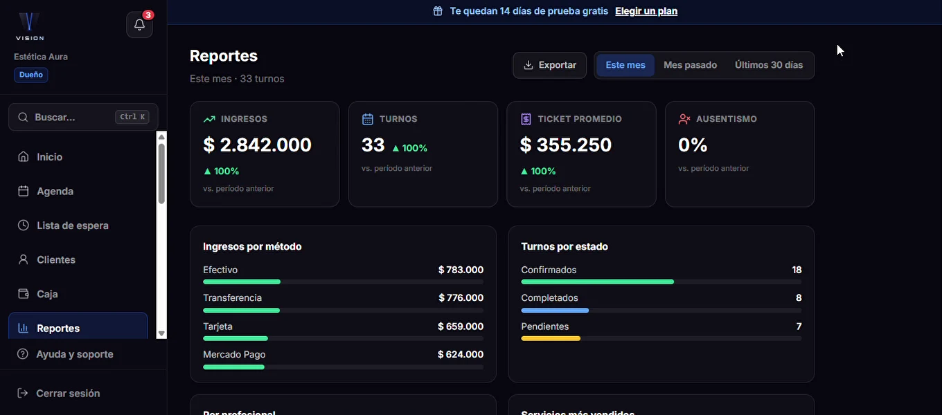This screenshot has height=415, width=942.
Task: Click the Cerrar sesión logout icon
Action: (x=23, y=393)
